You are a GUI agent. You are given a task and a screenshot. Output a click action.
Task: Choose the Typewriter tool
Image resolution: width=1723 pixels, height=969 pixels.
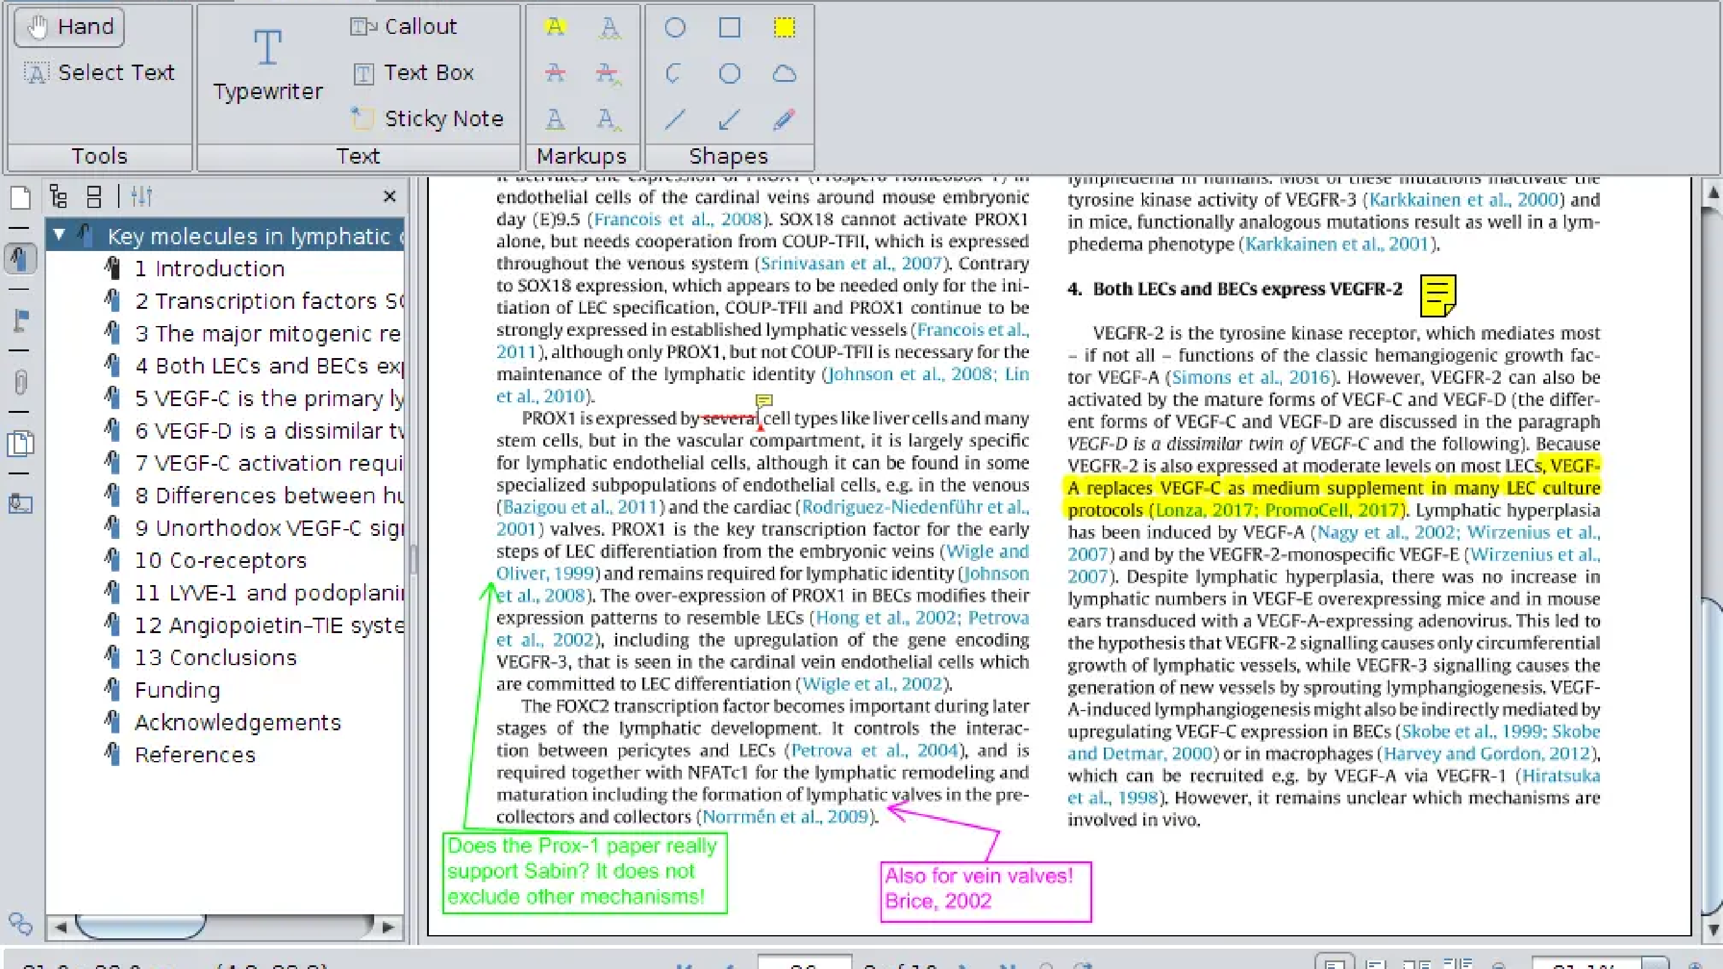point(268,66)
